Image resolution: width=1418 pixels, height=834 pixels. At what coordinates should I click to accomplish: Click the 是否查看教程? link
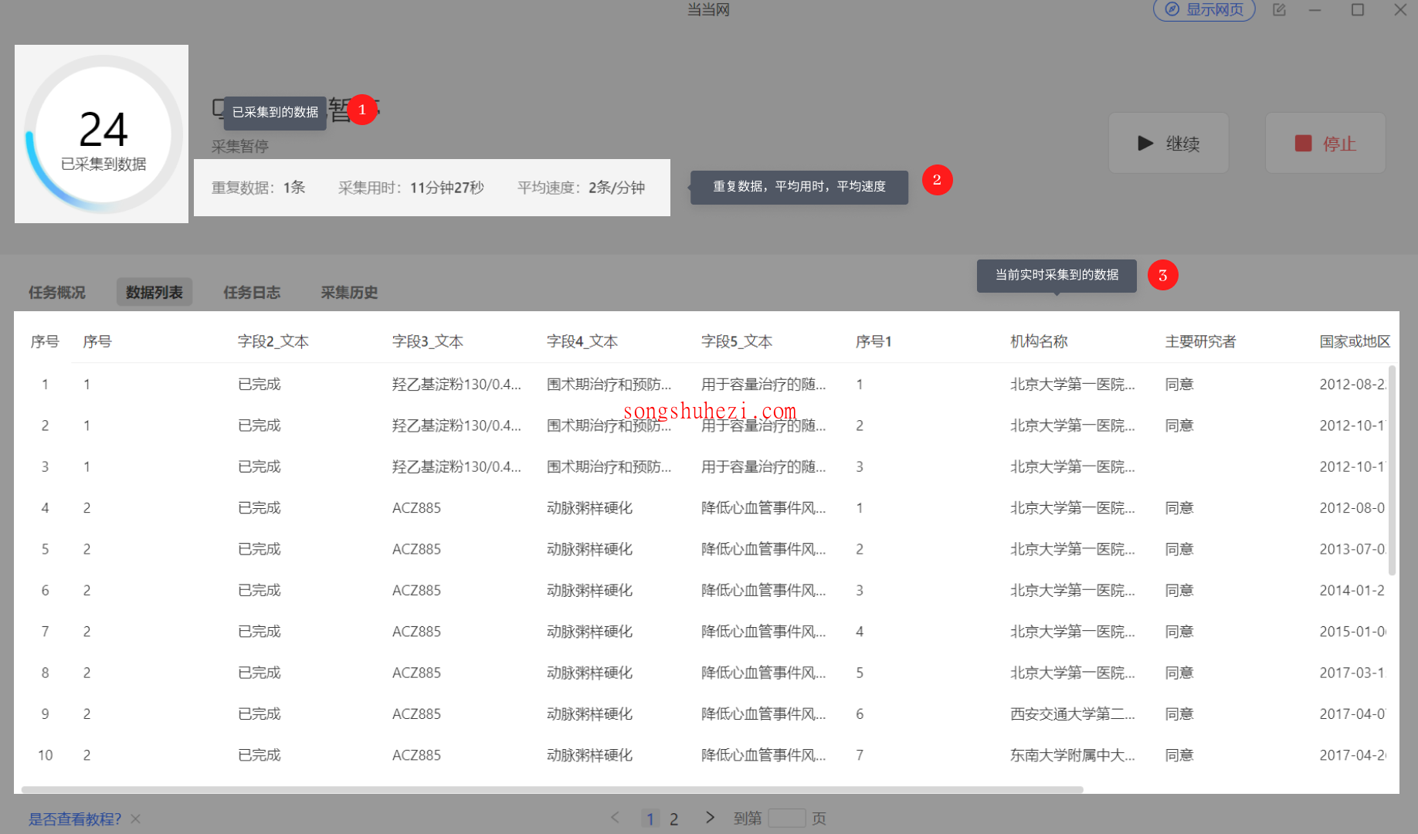click(75, 819)
